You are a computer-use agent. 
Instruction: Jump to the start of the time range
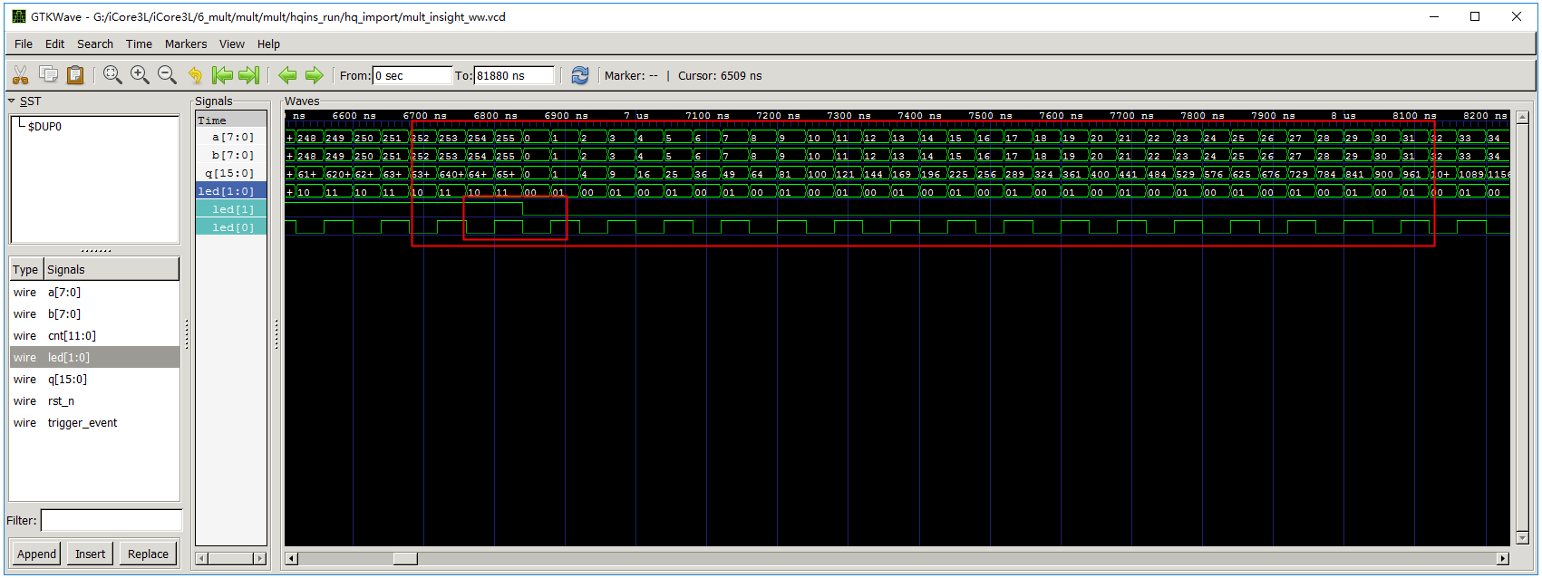click(222, 75)
